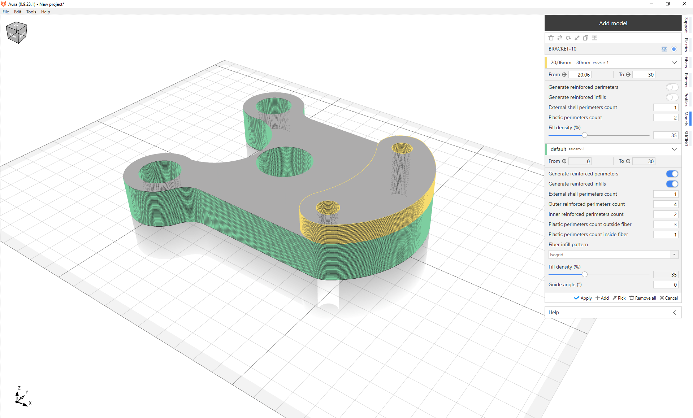Screen dimensions: 693x418
Task: Click Inner reinforced perimeters count field
Action: (x=666, y=214)
